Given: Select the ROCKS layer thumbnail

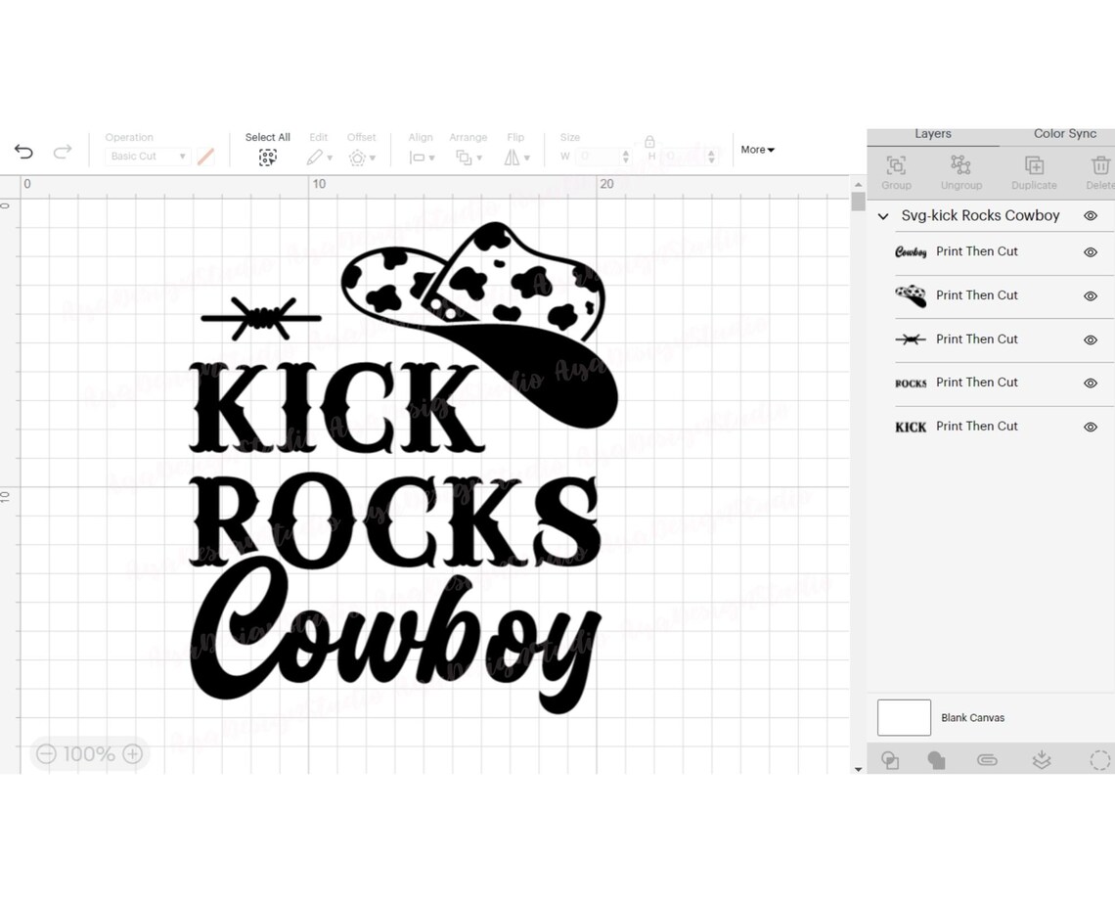Looking at the screenshot, I should [x=911, y=384].
